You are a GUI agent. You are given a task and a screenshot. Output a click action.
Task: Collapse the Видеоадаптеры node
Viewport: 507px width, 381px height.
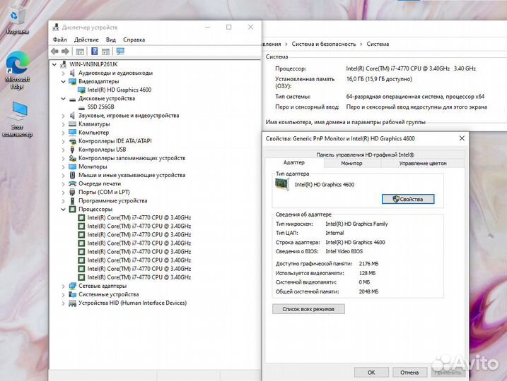[x=64, y=82]
